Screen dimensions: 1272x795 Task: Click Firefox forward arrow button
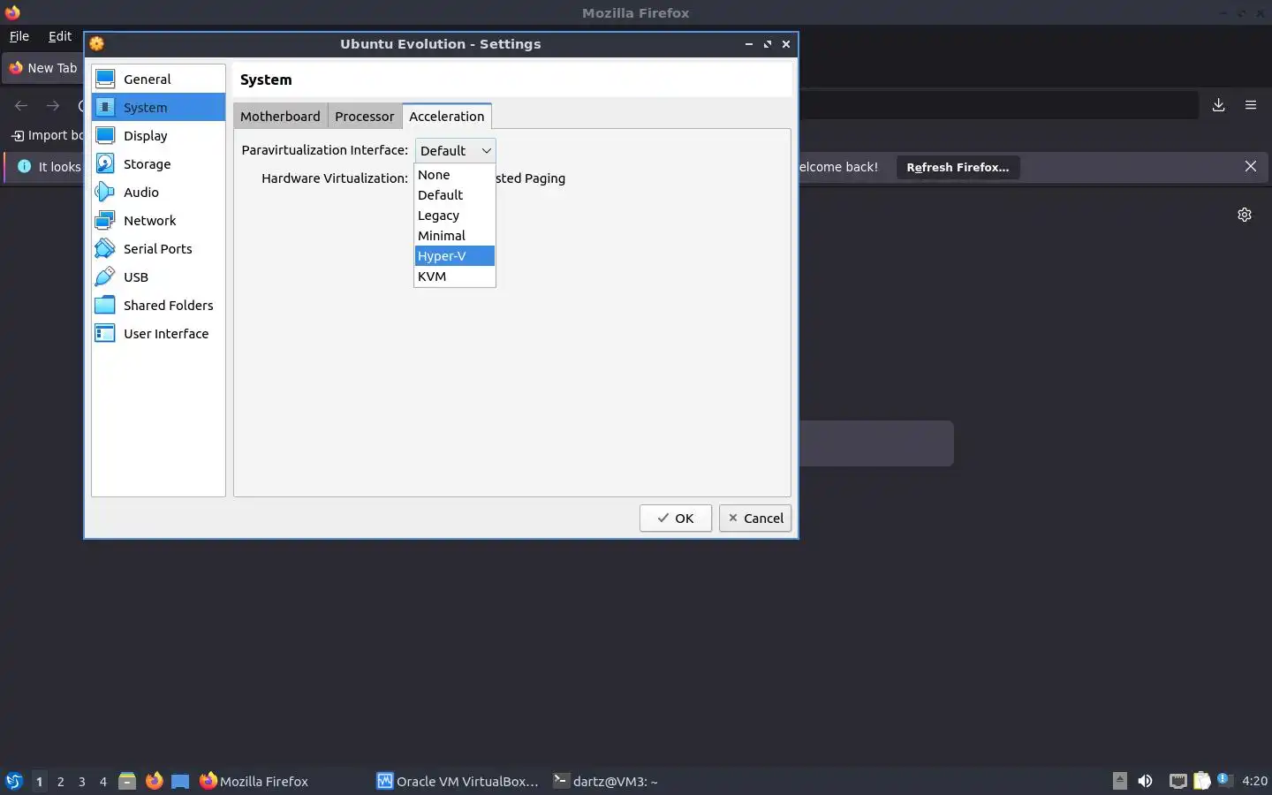point(53,106)
